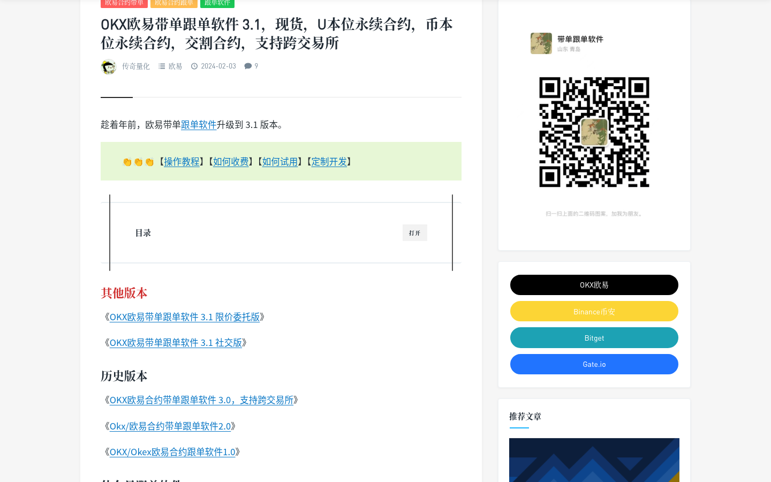Screen dimensions: 771x482
Task: Click the article title OKX欧易带单跟单软件 3.1
Action: pos(277,33)
